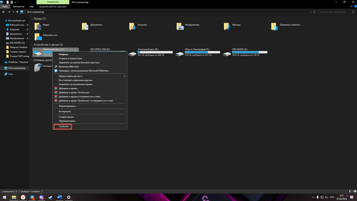Image resolution: width=357 pixels, height=201 pixels.
Task: Open the recent locations dropdown arrow
Action: [13, 12]
